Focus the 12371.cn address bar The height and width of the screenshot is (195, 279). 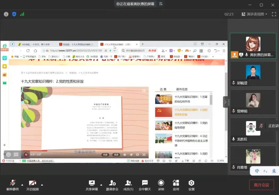pos(76,51)
